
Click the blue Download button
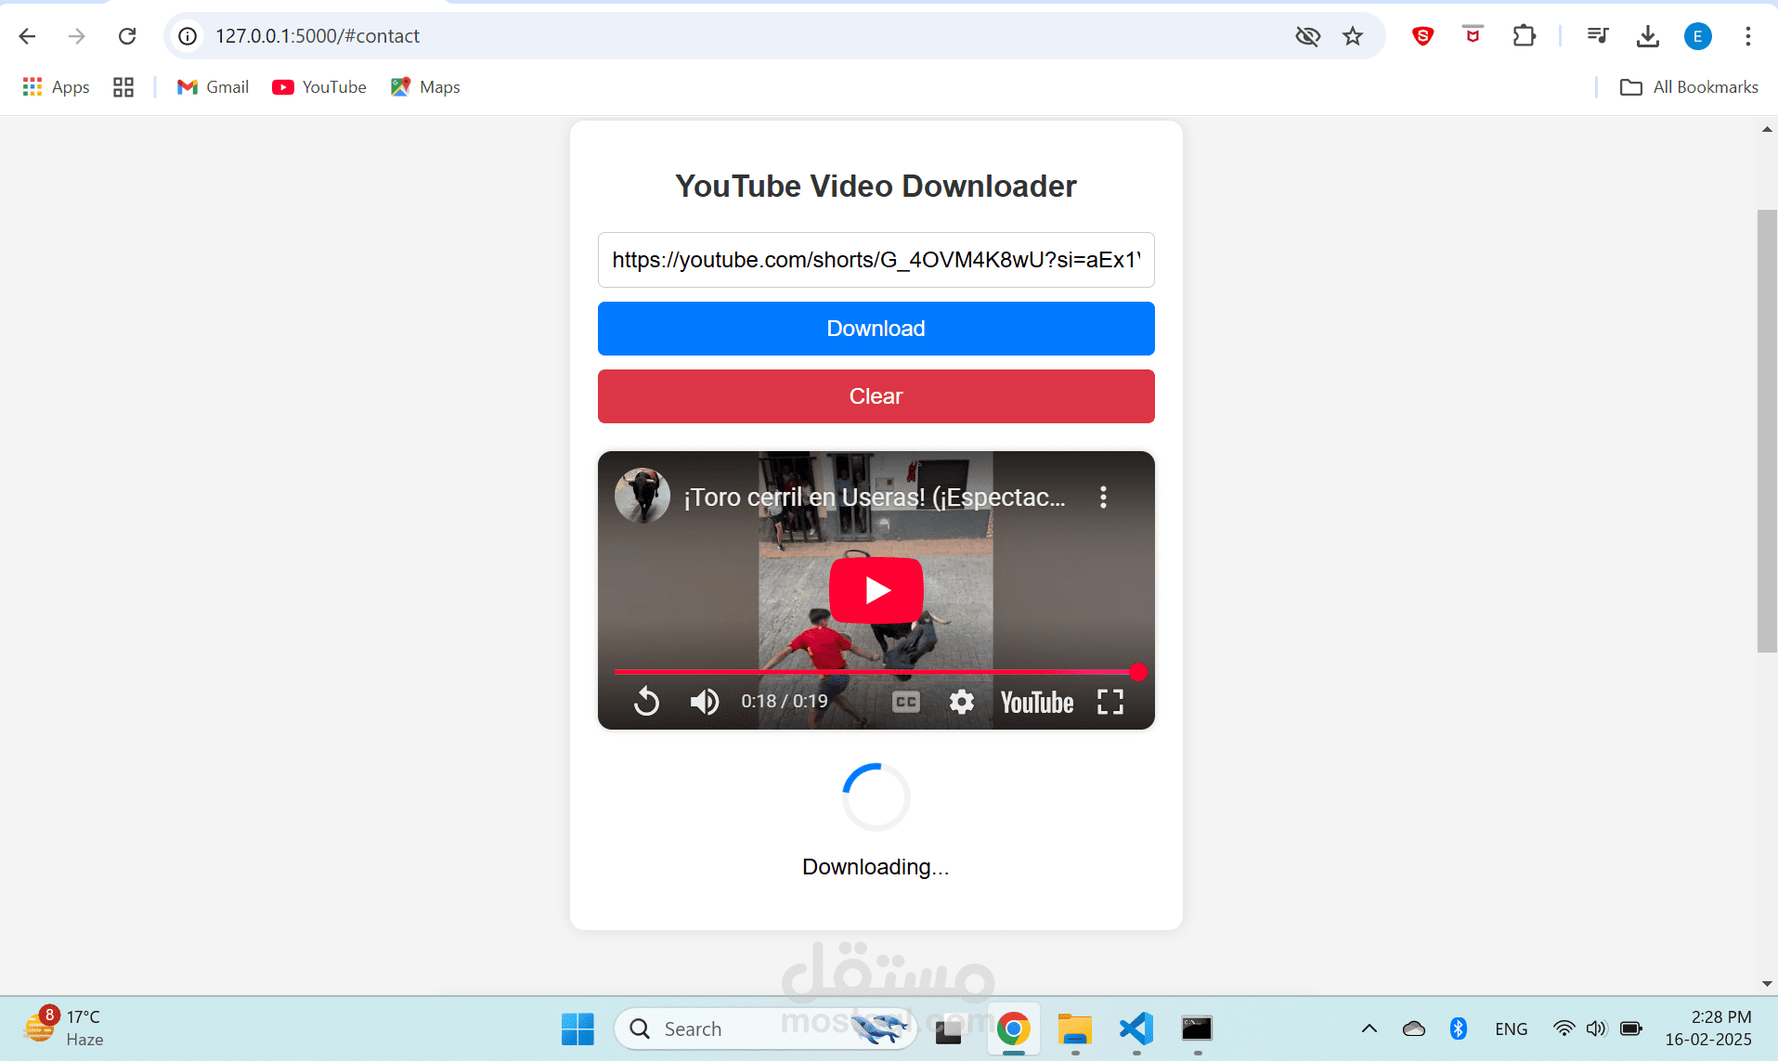click(x=876, y=329)
